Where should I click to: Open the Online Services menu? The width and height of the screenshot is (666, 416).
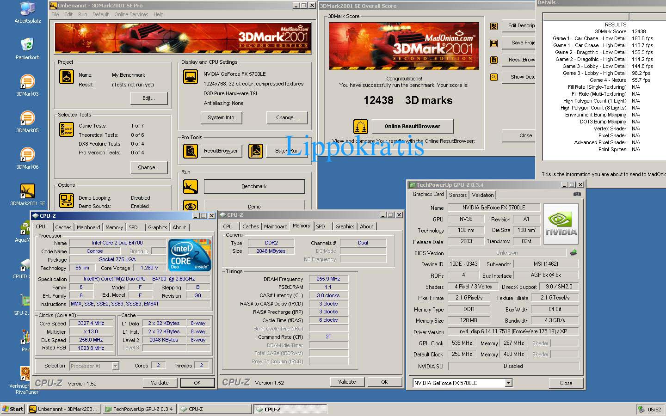click(131, 14)
